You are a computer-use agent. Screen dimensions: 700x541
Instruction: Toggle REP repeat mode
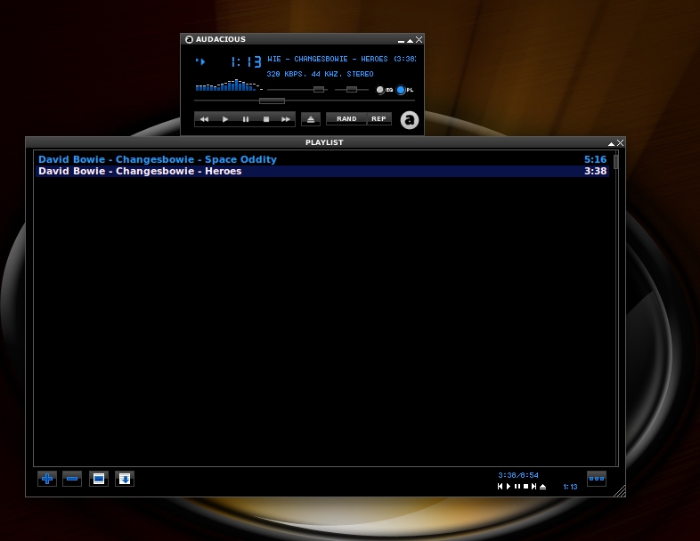pos(379,119)
